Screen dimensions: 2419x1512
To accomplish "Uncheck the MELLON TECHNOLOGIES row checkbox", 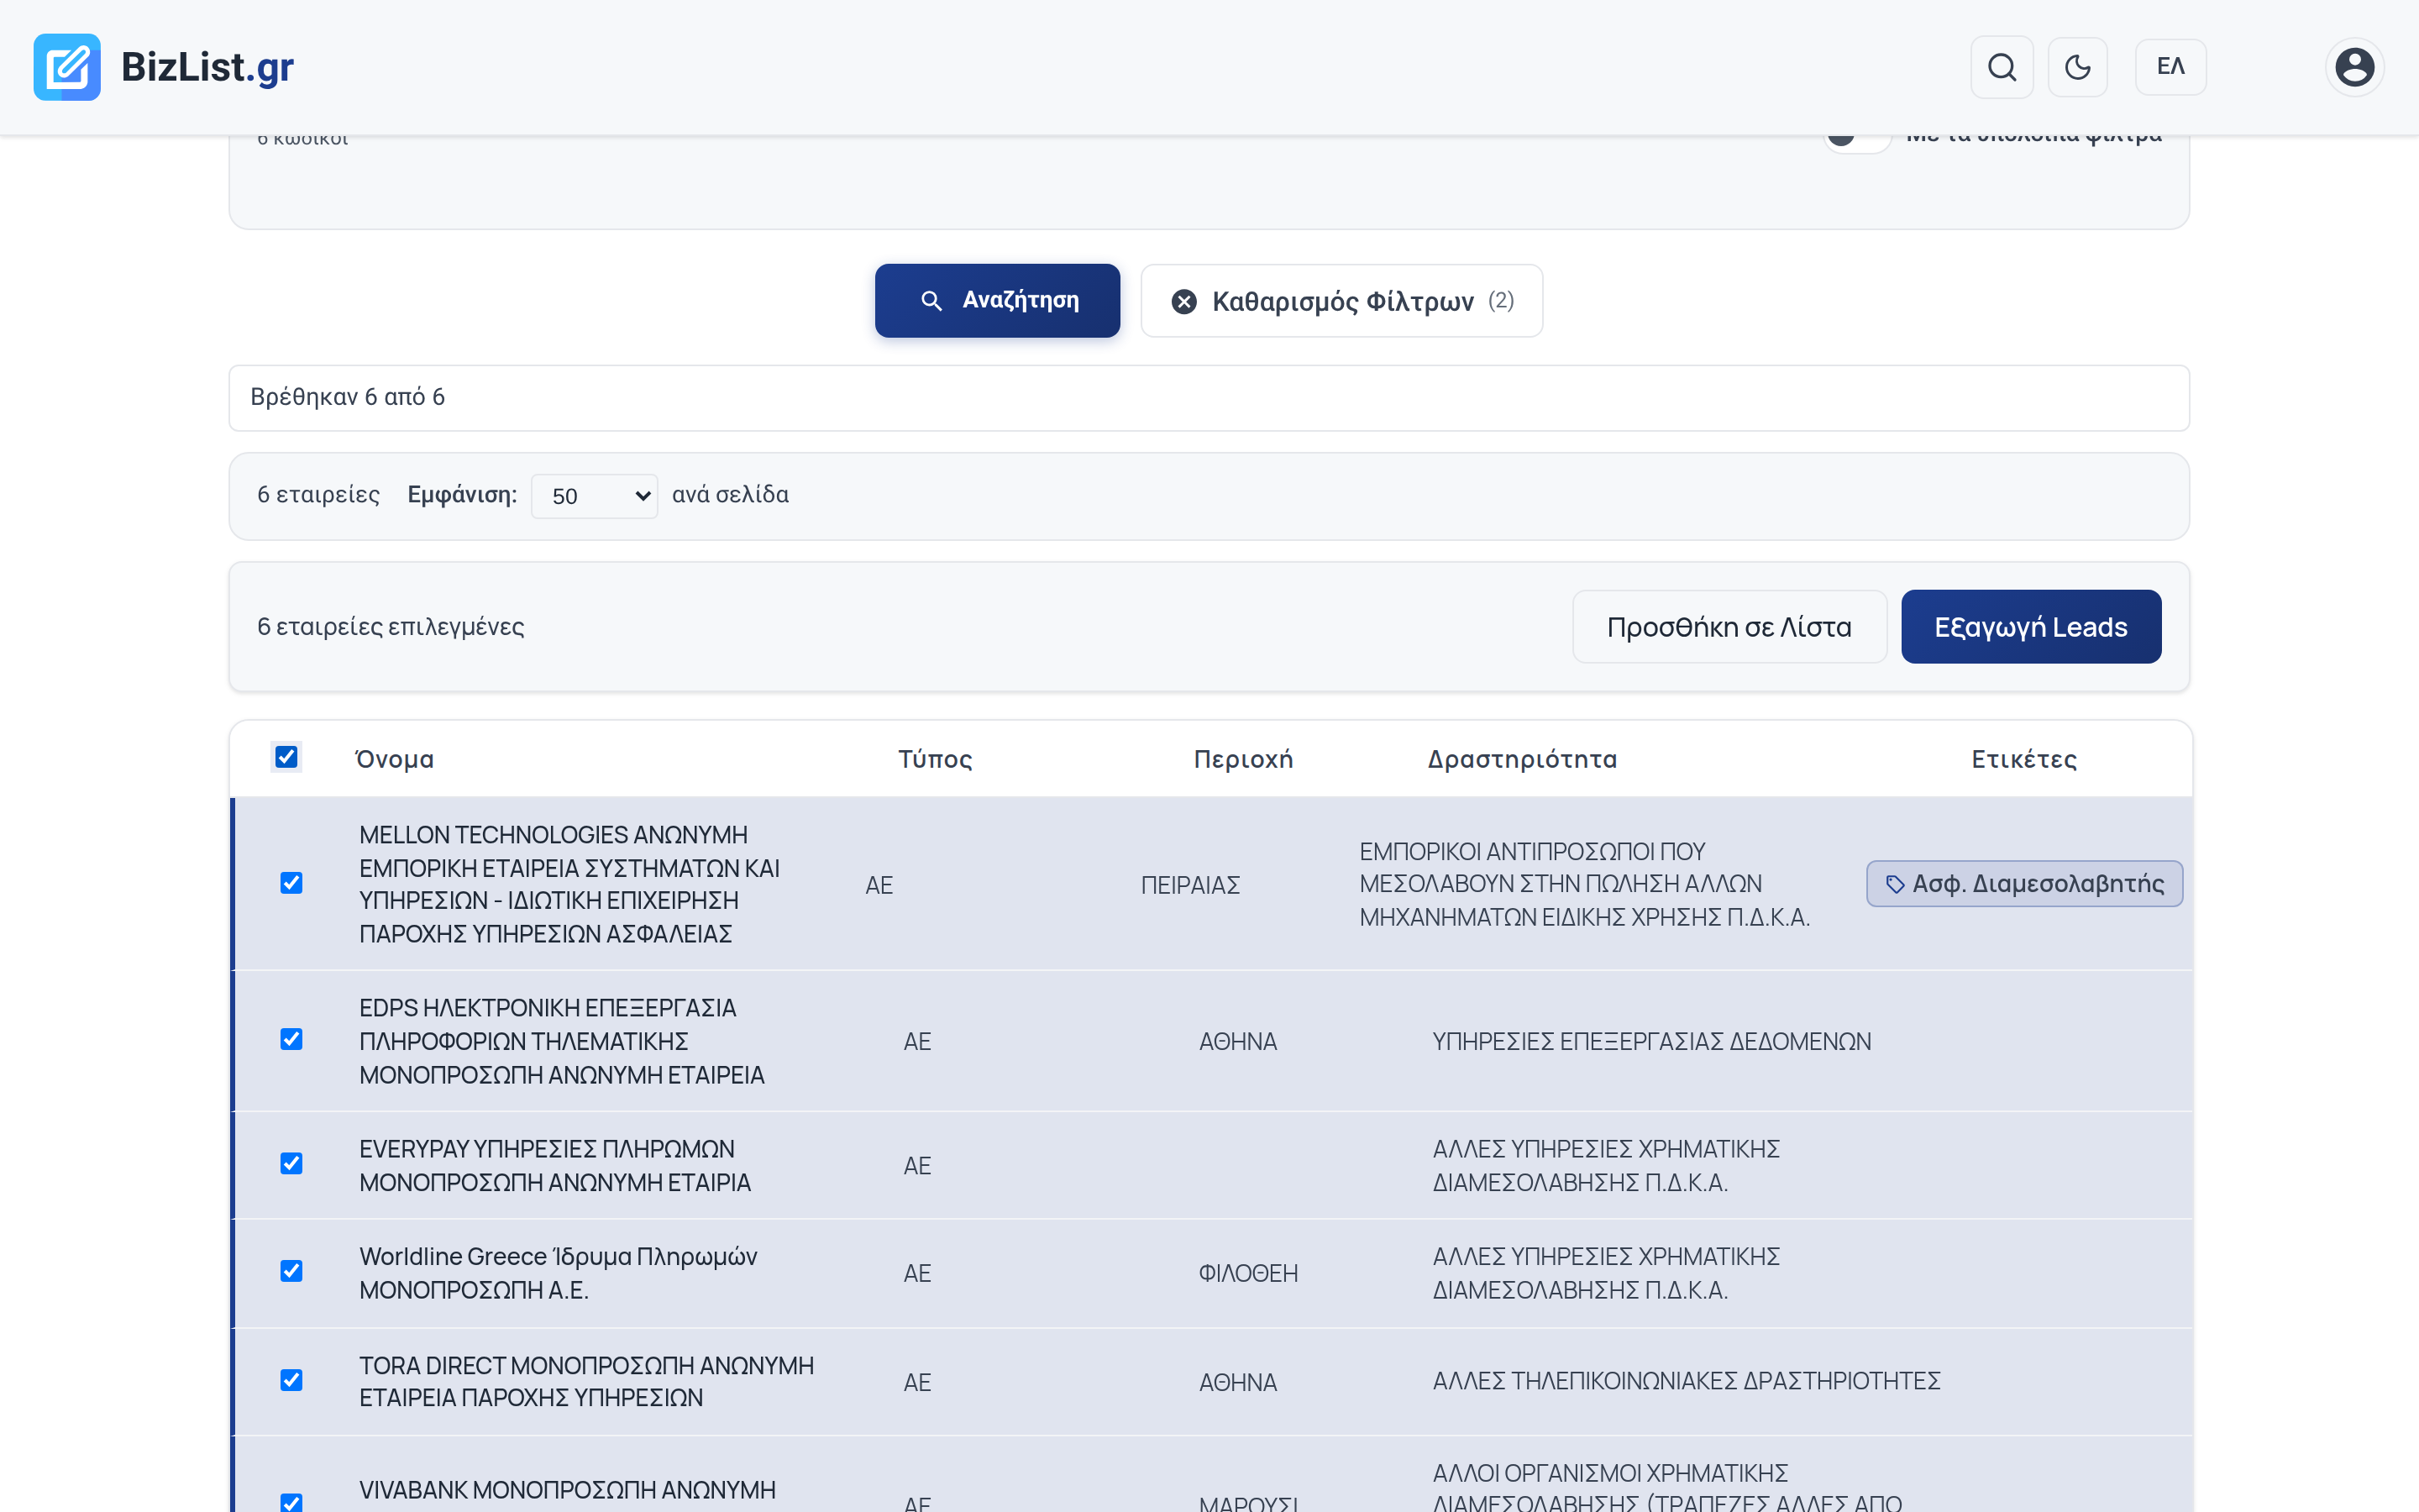I will click(292, 883).
